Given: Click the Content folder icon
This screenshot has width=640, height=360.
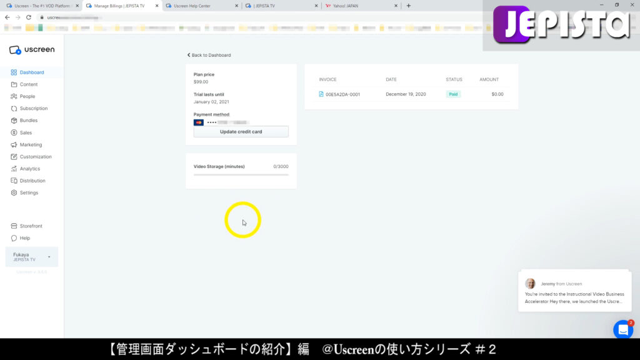Looking at the screenshot, I should pos(14,84).
